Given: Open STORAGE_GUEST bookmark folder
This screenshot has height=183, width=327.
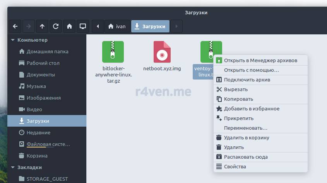Looking at the screenshot, I should pos(45,179).
